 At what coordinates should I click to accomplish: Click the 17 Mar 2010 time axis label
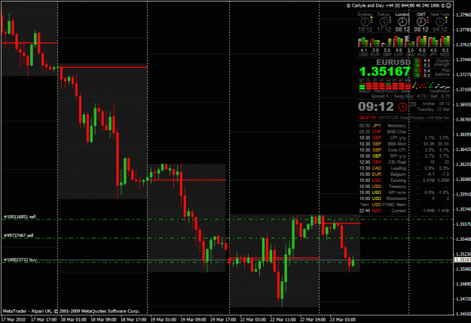click(14, 319)
